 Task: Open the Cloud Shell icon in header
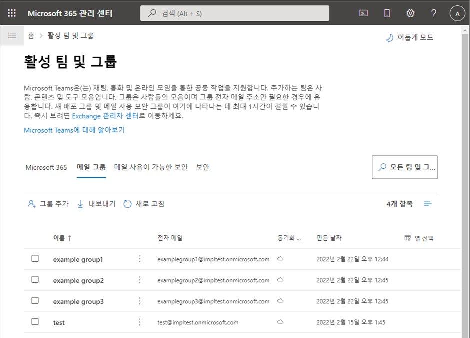[x=363, y=13]
